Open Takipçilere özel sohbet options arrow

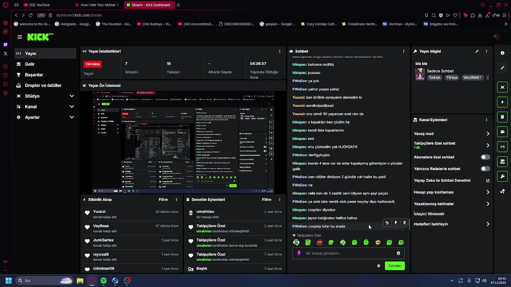[x=488, y=145]
